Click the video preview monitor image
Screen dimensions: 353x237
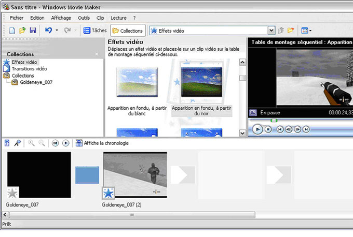(315, 78)
